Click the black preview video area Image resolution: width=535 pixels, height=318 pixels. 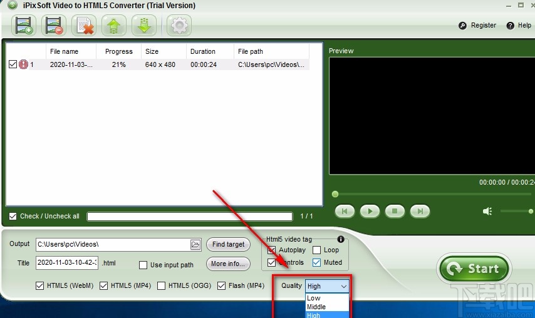click(x=432, y=116)
